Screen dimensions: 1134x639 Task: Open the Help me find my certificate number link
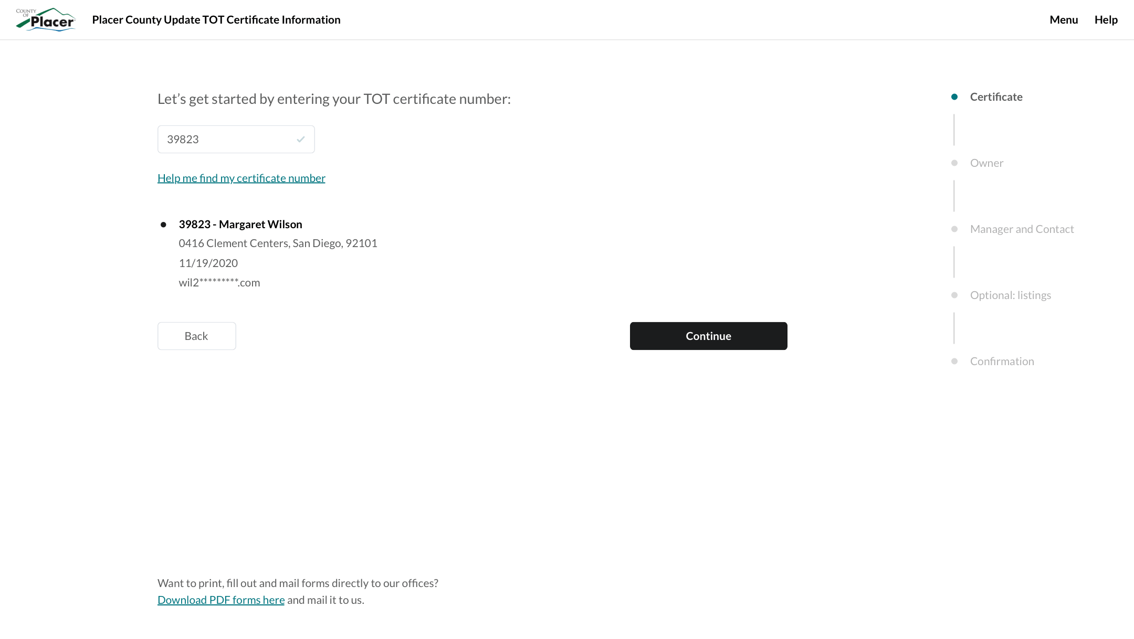click(x=241, y=178)
